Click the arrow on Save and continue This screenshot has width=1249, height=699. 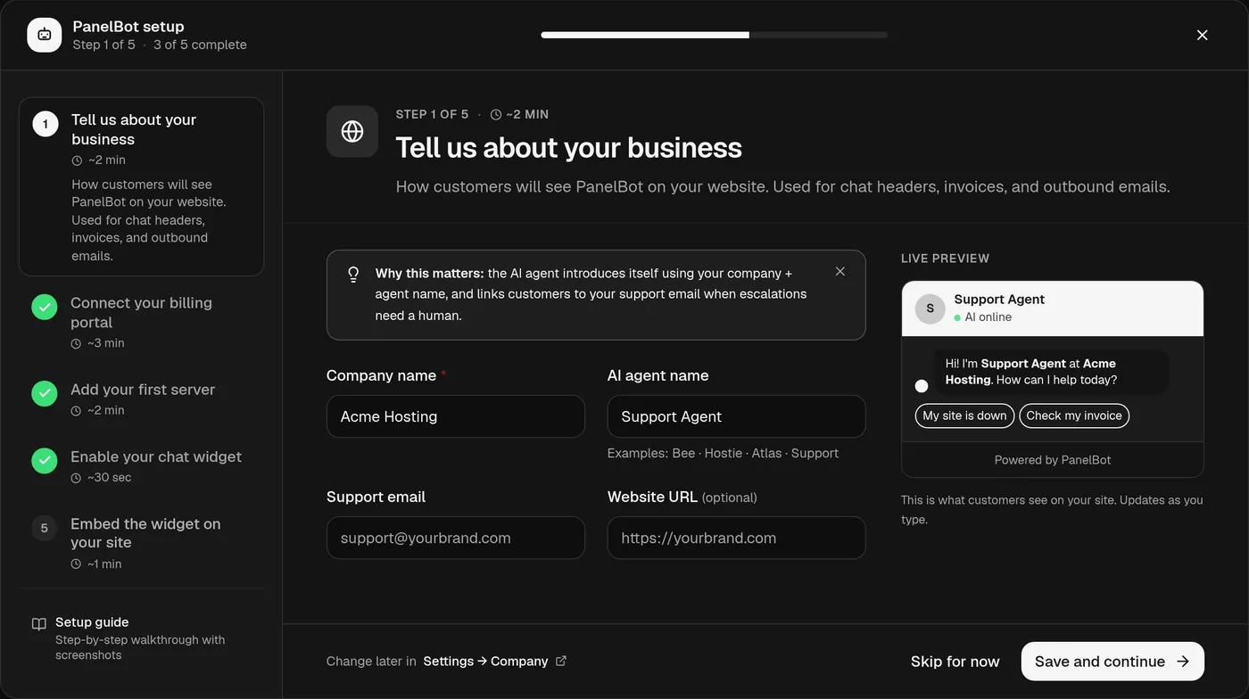[x=1183, y=662]
